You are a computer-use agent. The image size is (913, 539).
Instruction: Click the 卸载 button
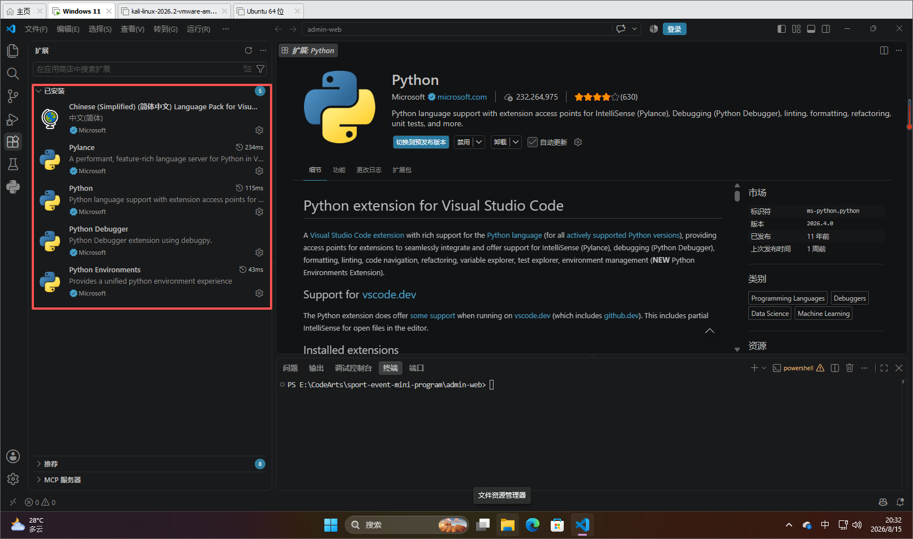(x=500, y=142)
